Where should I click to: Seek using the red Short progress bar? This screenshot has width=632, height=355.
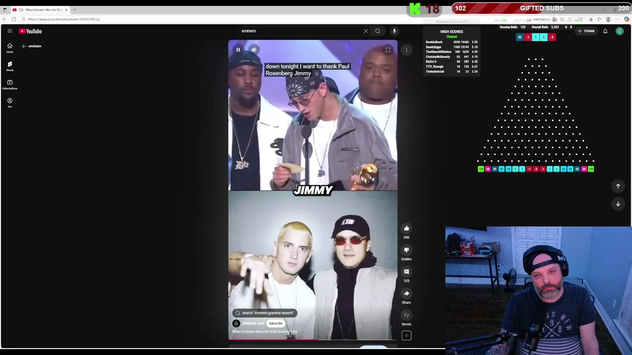click(313, 340)
